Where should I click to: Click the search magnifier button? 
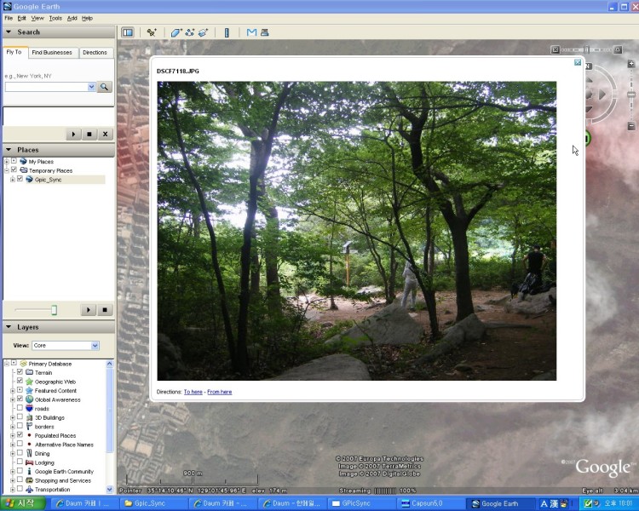(104, 87)
